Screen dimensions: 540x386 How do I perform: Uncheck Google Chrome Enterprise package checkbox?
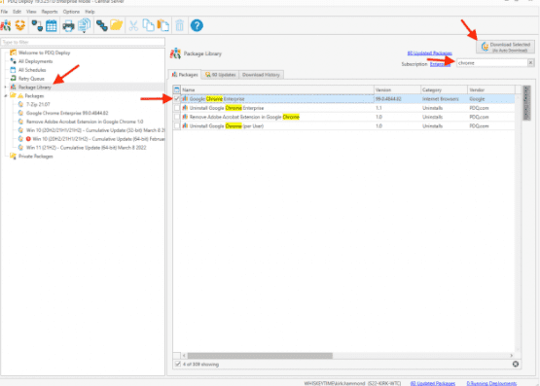tap(177, 99)
